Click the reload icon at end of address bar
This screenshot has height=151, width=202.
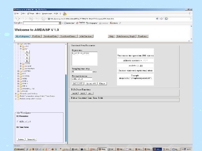(157, 19)
